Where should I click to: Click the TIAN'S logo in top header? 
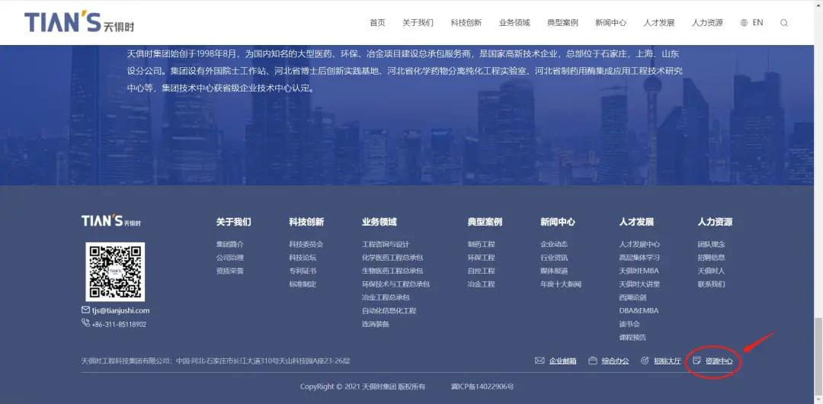pos(79,22)
